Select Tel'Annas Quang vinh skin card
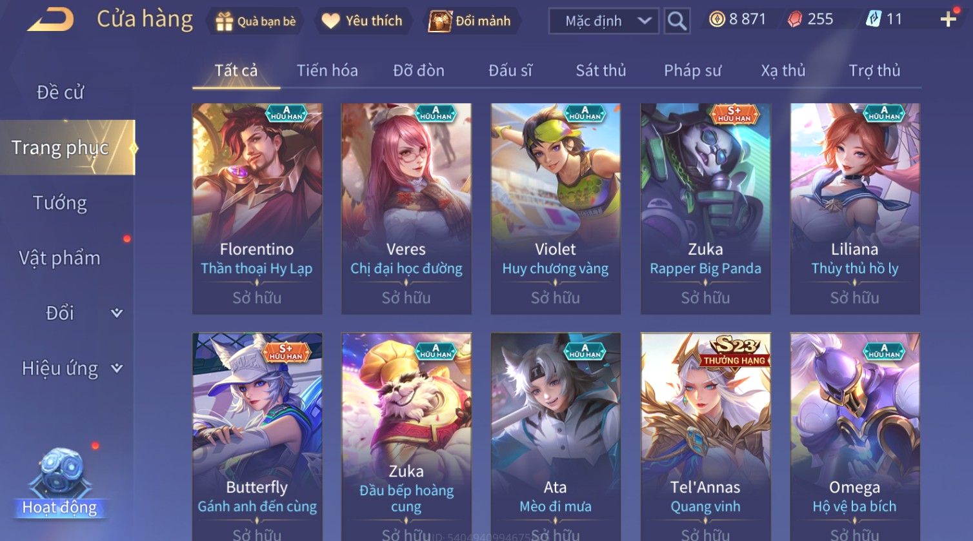The width and height of the screenshot is (973, 541). [x=705, y=437]
